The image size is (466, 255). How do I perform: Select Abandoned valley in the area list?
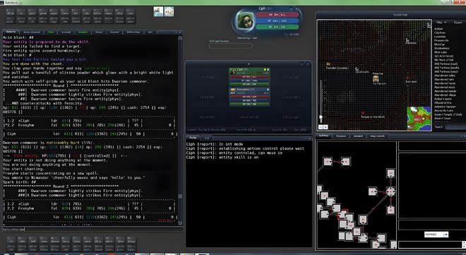pos(445,76)
